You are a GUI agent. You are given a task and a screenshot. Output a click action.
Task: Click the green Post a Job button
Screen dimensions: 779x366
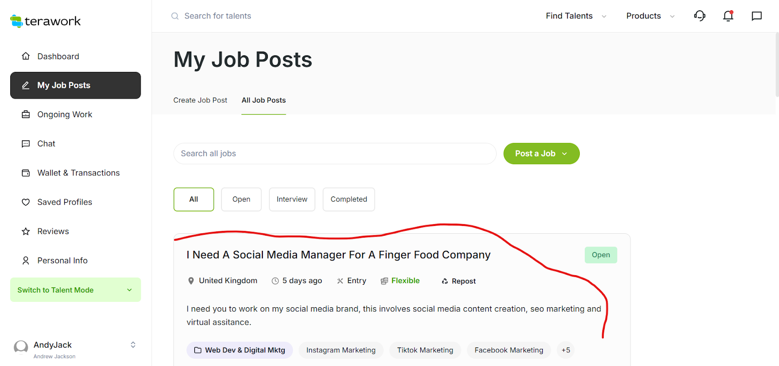(541, 154)
